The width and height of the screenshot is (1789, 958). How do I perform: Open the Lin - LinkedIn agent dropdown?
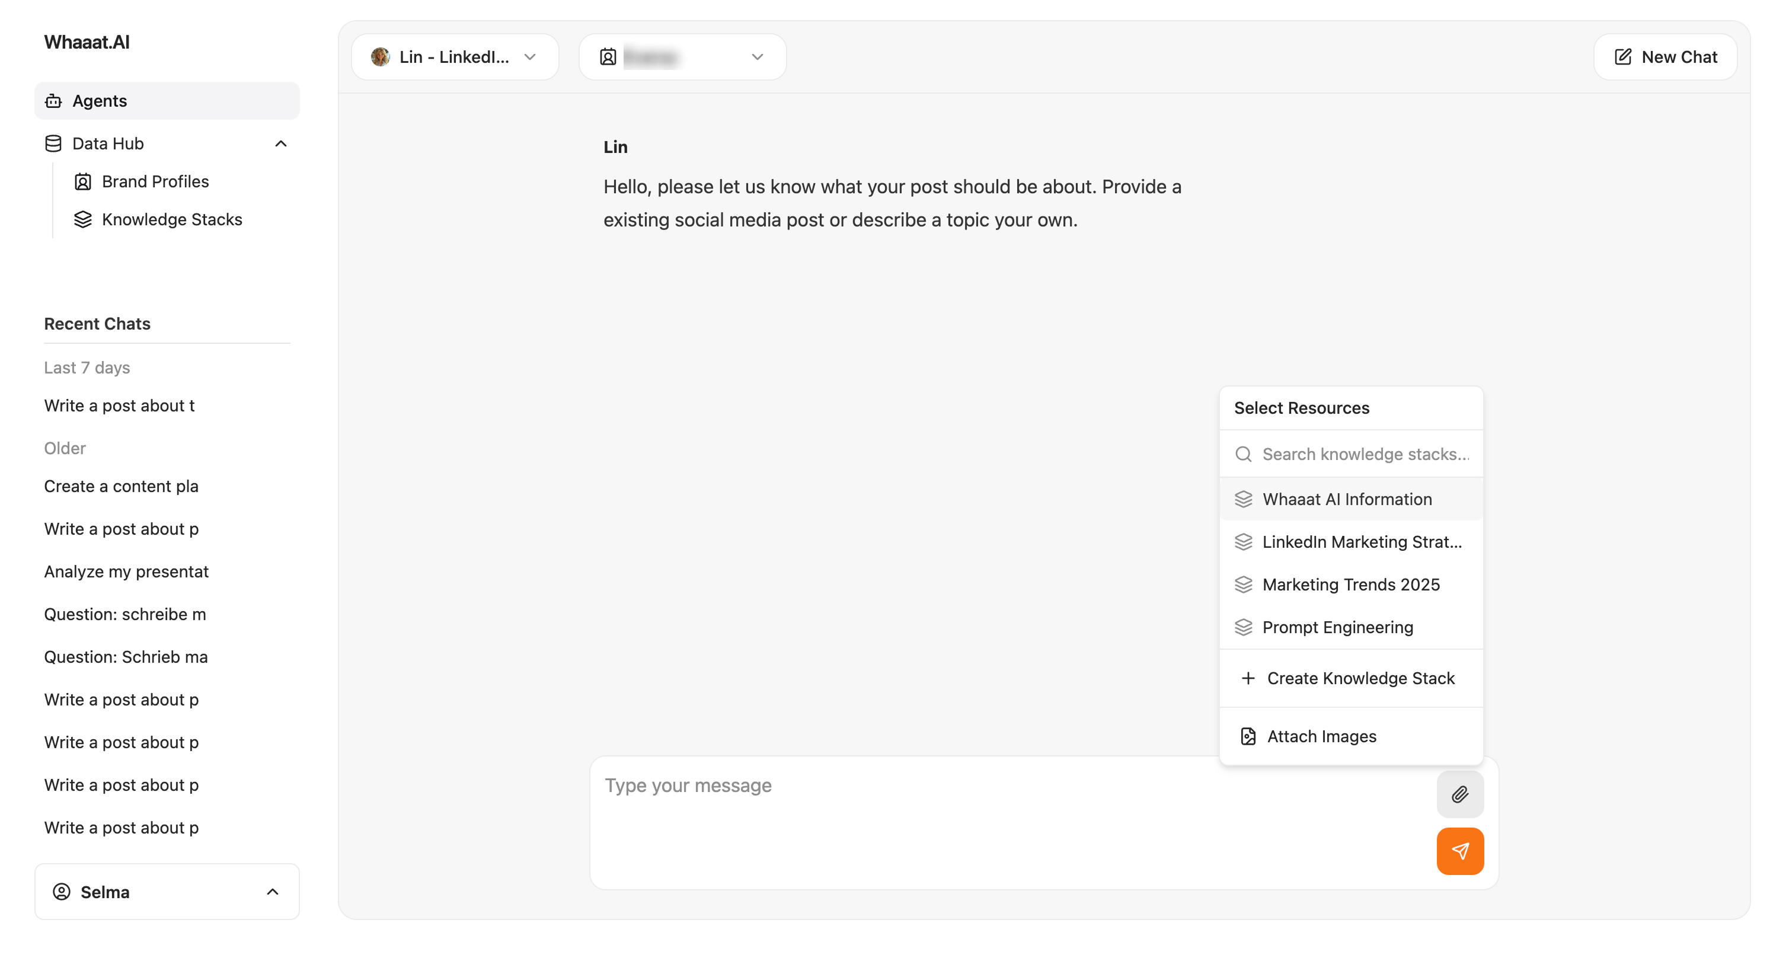point(454,57)
